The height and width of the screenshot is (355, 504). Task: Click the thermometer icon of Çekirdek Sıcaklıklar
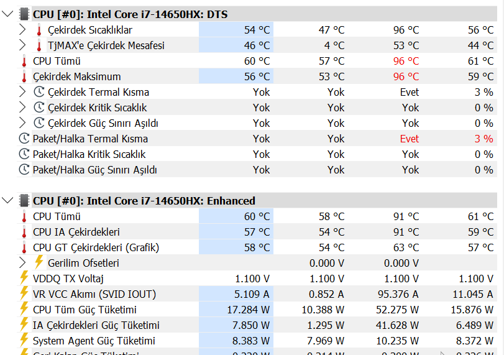39,30
